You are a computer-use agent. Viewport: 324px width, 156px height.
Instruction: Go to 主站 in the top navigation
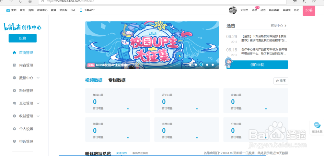click(x=14, y=10)
